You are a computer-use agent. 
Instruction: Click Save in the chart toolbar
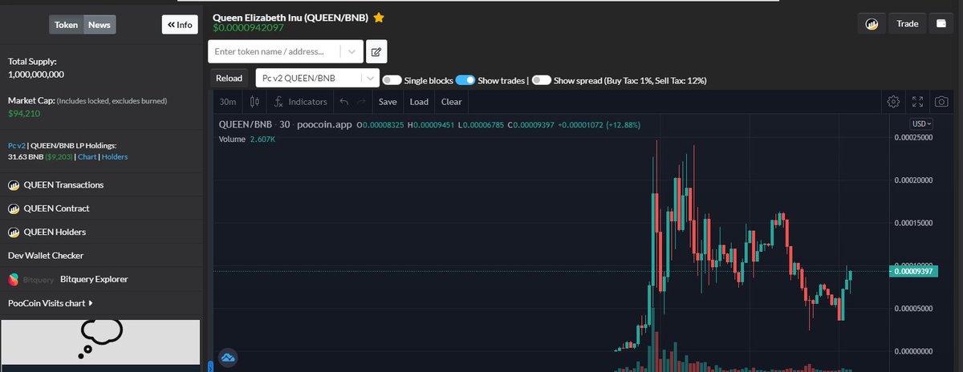point(388,102)
